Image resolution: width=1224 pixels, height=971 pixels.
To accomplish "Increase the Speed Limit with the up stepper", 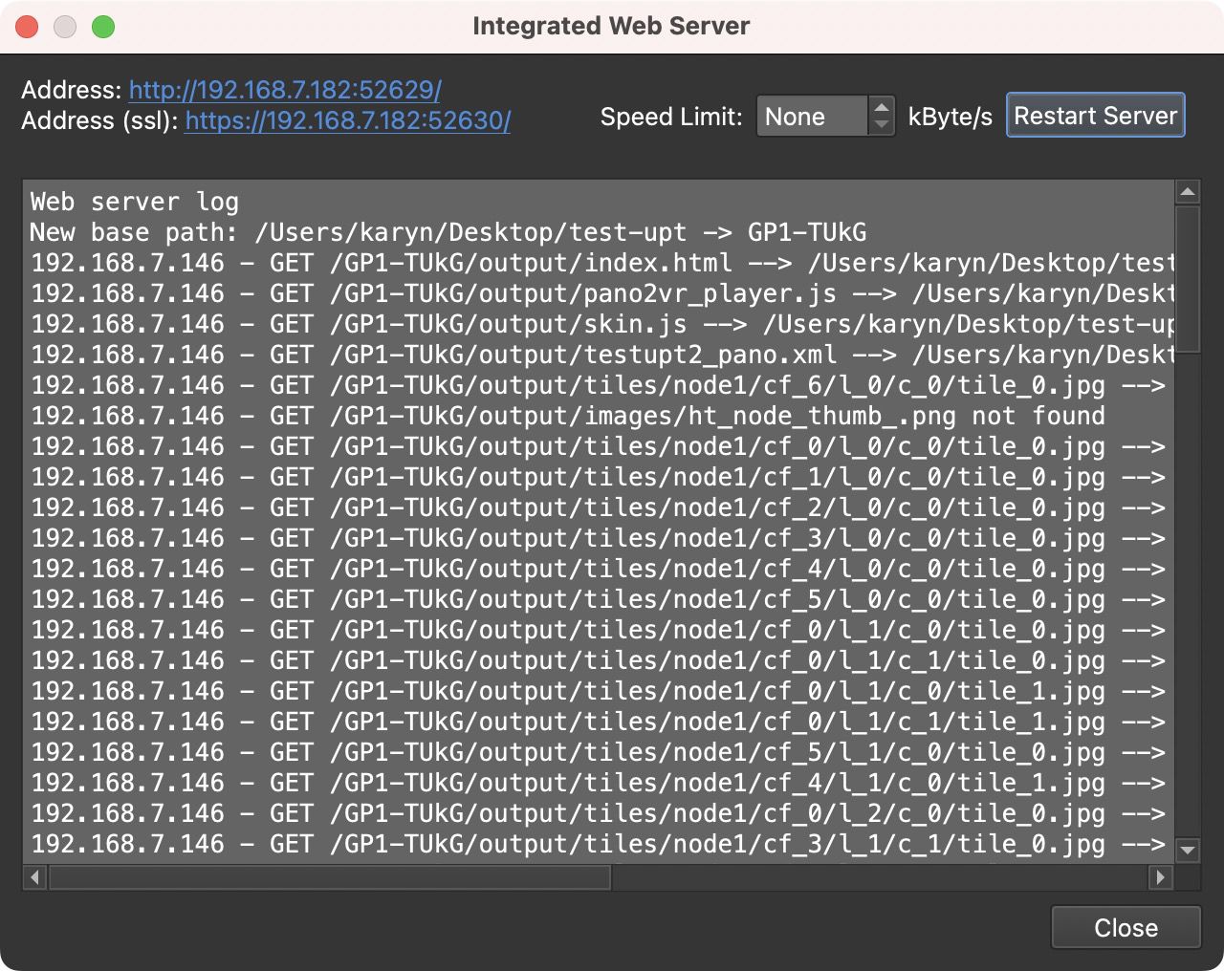I will pos(881,107).
